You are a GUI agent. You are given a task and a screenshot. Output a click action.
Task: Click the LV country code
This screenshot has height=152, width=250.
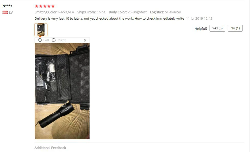coord(11,12)
